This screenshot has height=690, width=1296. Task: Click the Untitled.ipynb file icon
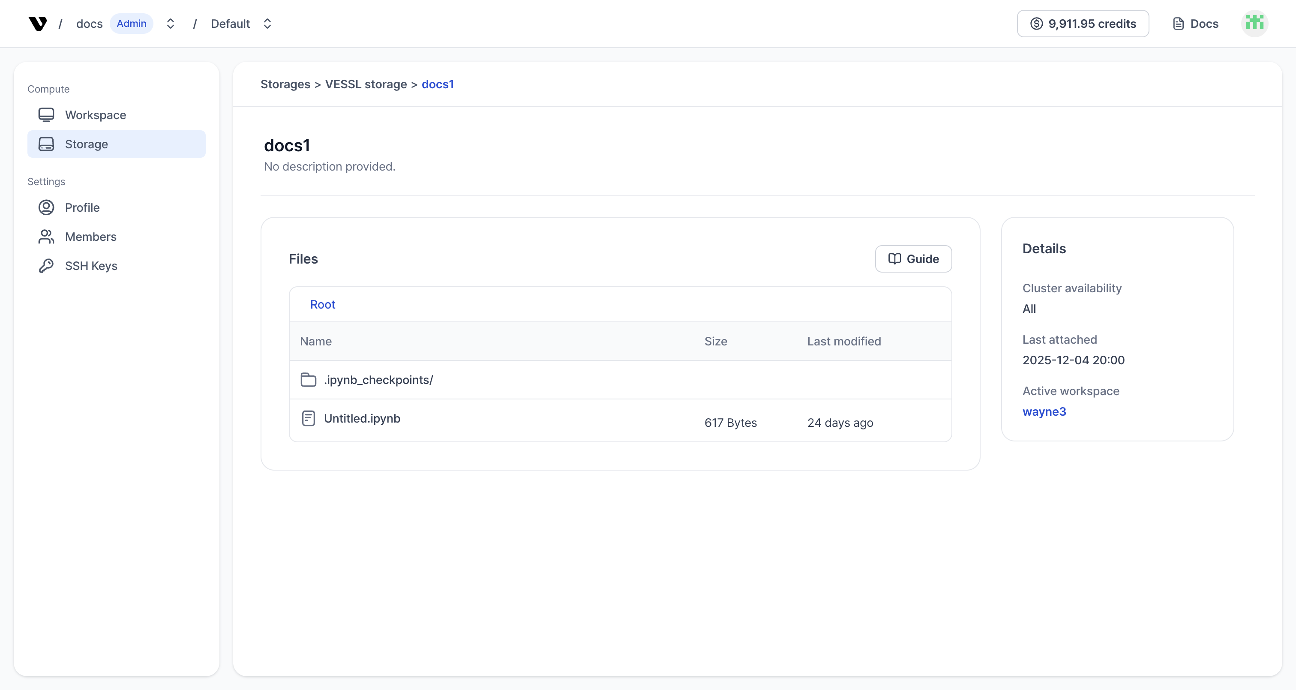[309, 418]
